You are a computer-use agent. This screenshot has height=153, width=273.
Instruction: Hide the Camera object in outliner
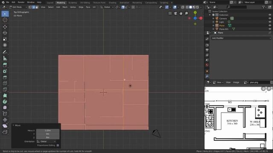[270, 18]
